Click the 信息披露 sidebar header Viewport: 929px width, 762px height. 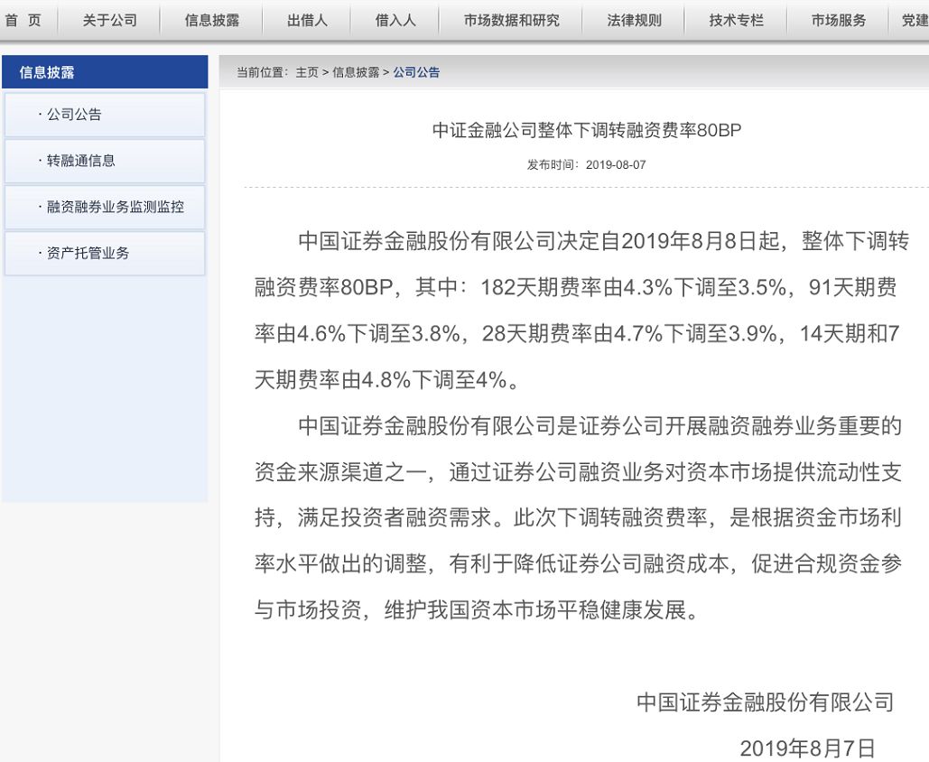pos(105,71)
